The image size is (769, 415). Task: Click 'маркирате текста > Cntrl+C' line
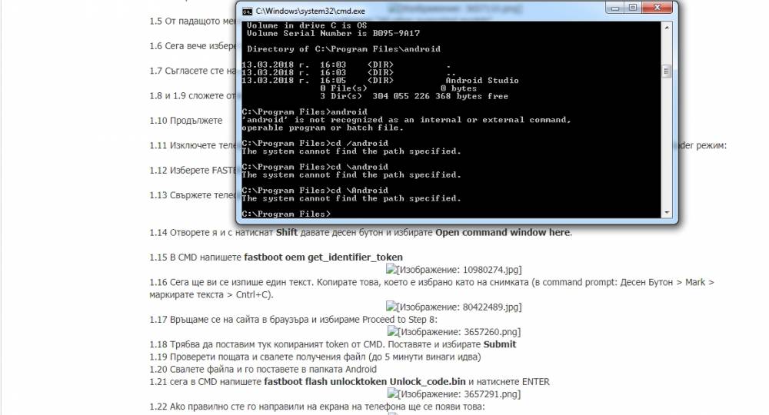[211, 294]
